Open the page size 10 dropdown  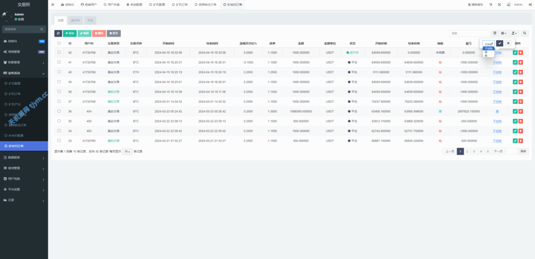tap(127, 151)
